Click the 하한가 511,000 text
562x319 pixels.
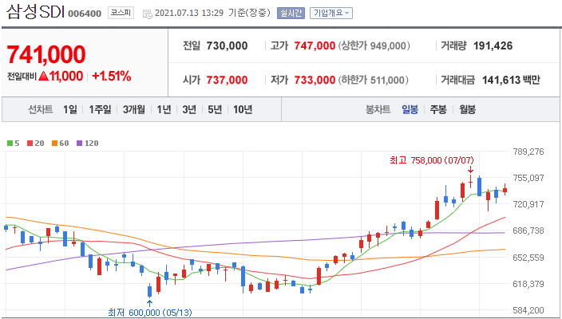click(373, 80)
